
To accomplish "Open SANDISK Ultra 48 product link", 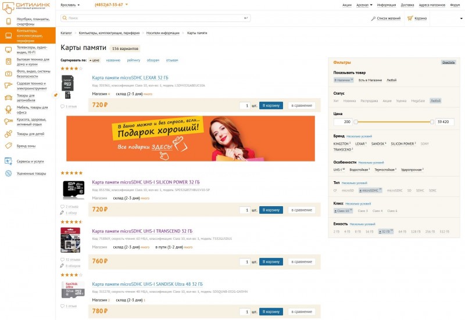I will pos(148,284).
